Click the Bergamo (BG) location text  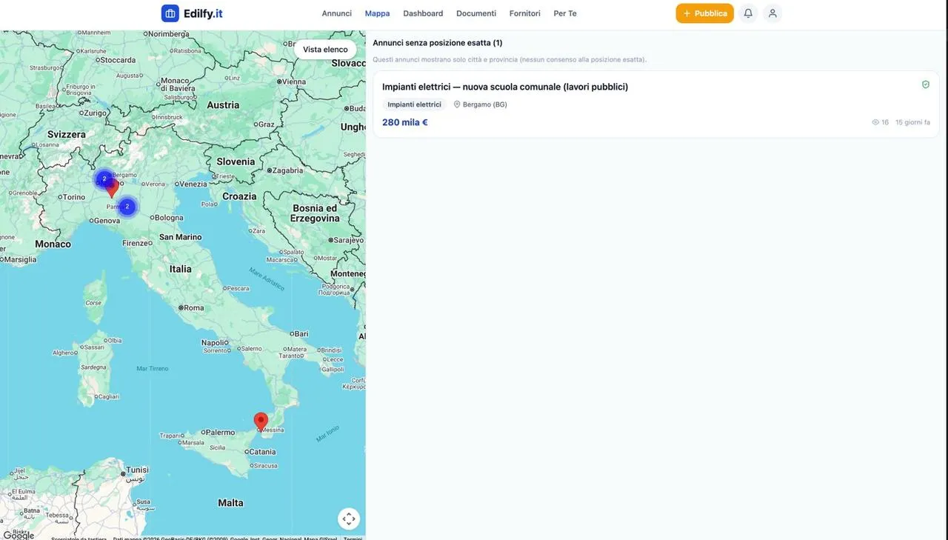pos(485,104)
